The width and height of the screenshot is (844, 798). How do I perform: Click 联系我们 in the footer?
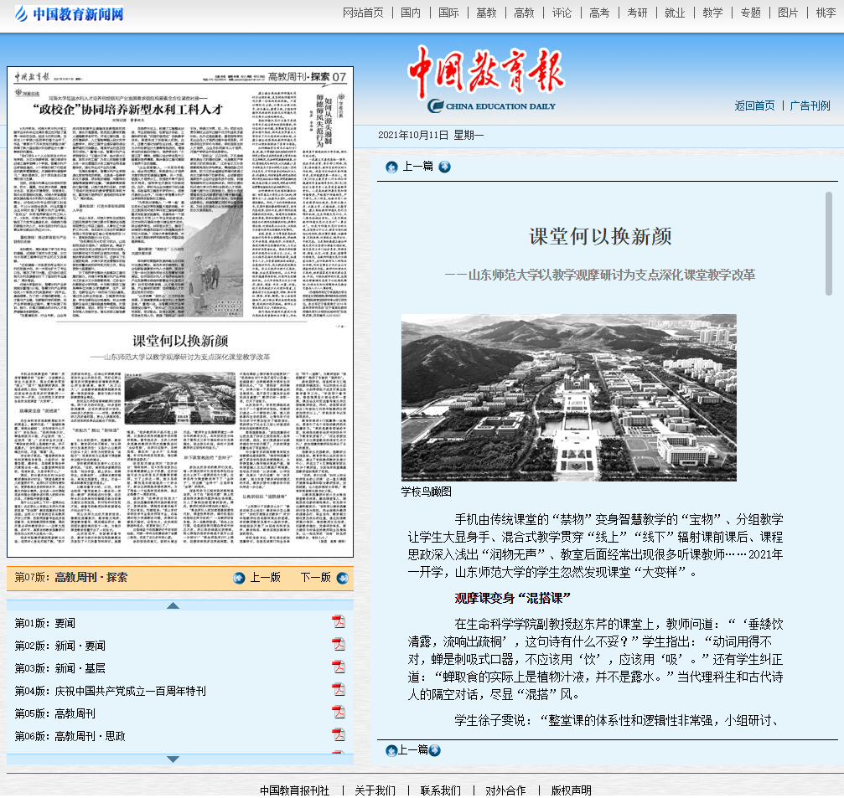(440, 790)
